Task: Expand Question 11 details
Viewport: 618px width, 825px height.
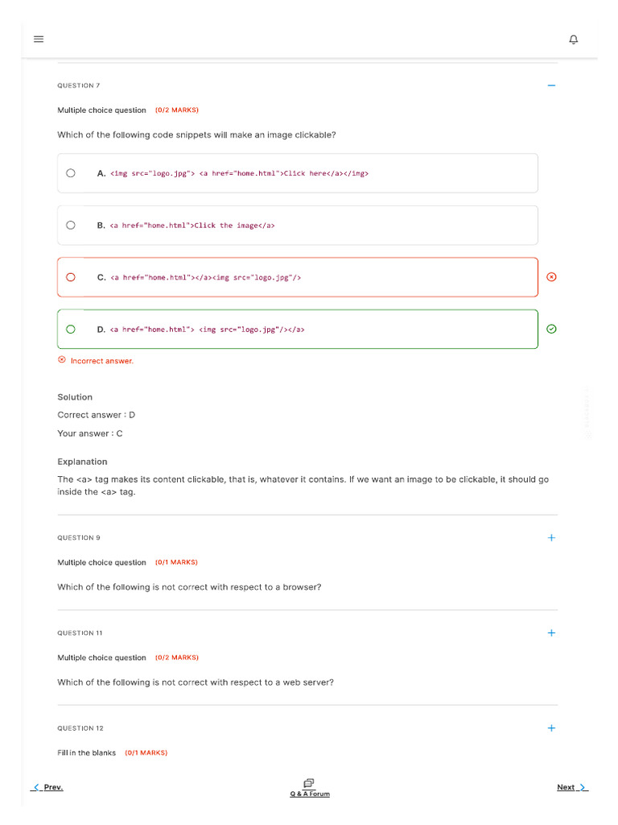Action: [x=551, y=633]
